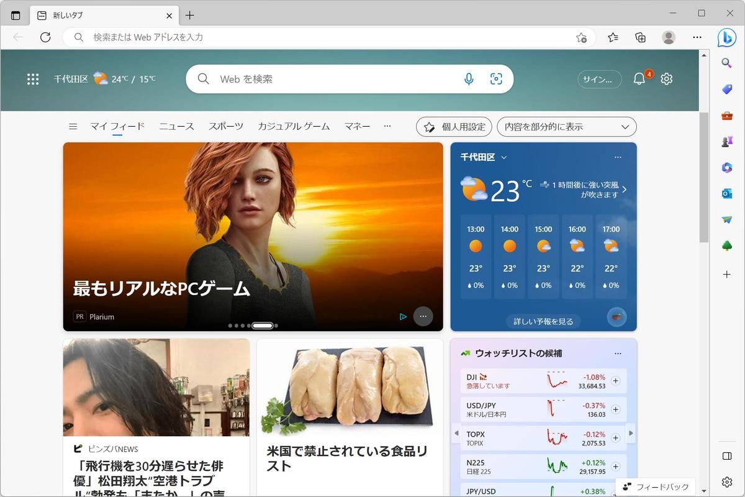The width and height of the screenshot is (745, 497).
Task: Open 個人用設定 personalization button
Action: (x=454, y=127)
